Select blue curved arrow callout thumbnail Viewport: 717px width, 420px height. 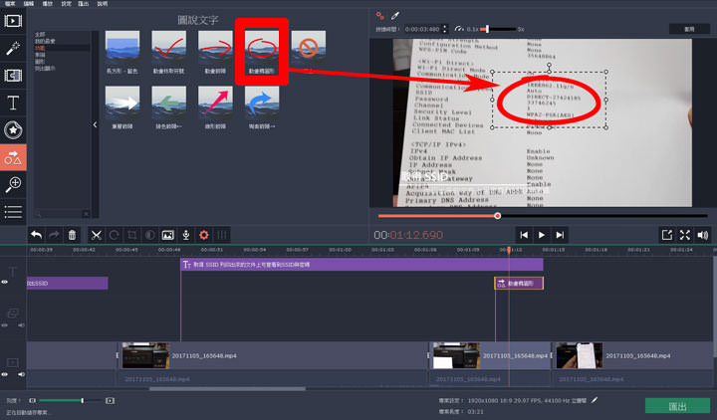click(262, 101)
